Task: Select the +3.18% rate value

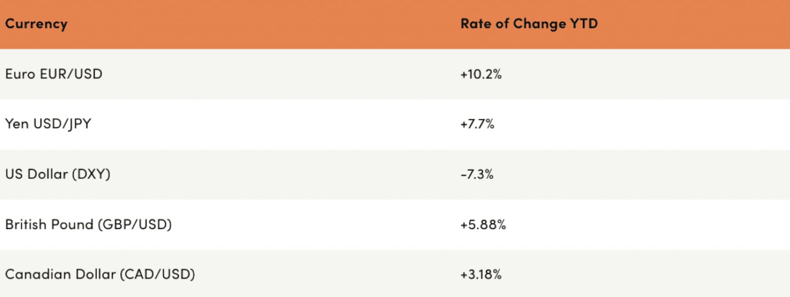Action: tap(481, 275)
